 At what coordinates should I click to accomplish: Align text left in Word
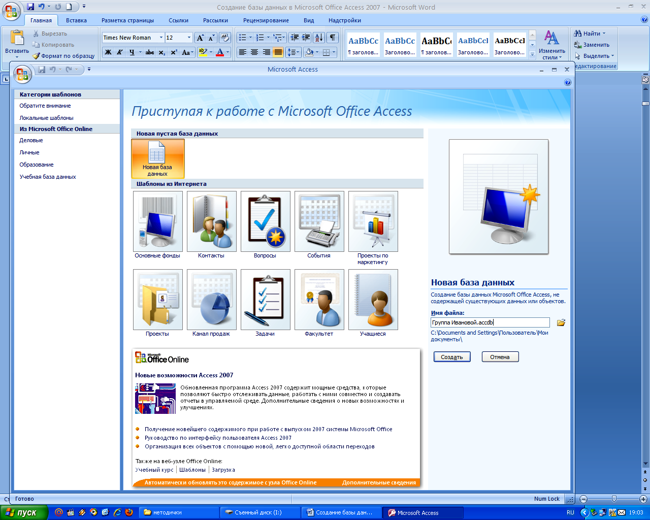point(243,52)
